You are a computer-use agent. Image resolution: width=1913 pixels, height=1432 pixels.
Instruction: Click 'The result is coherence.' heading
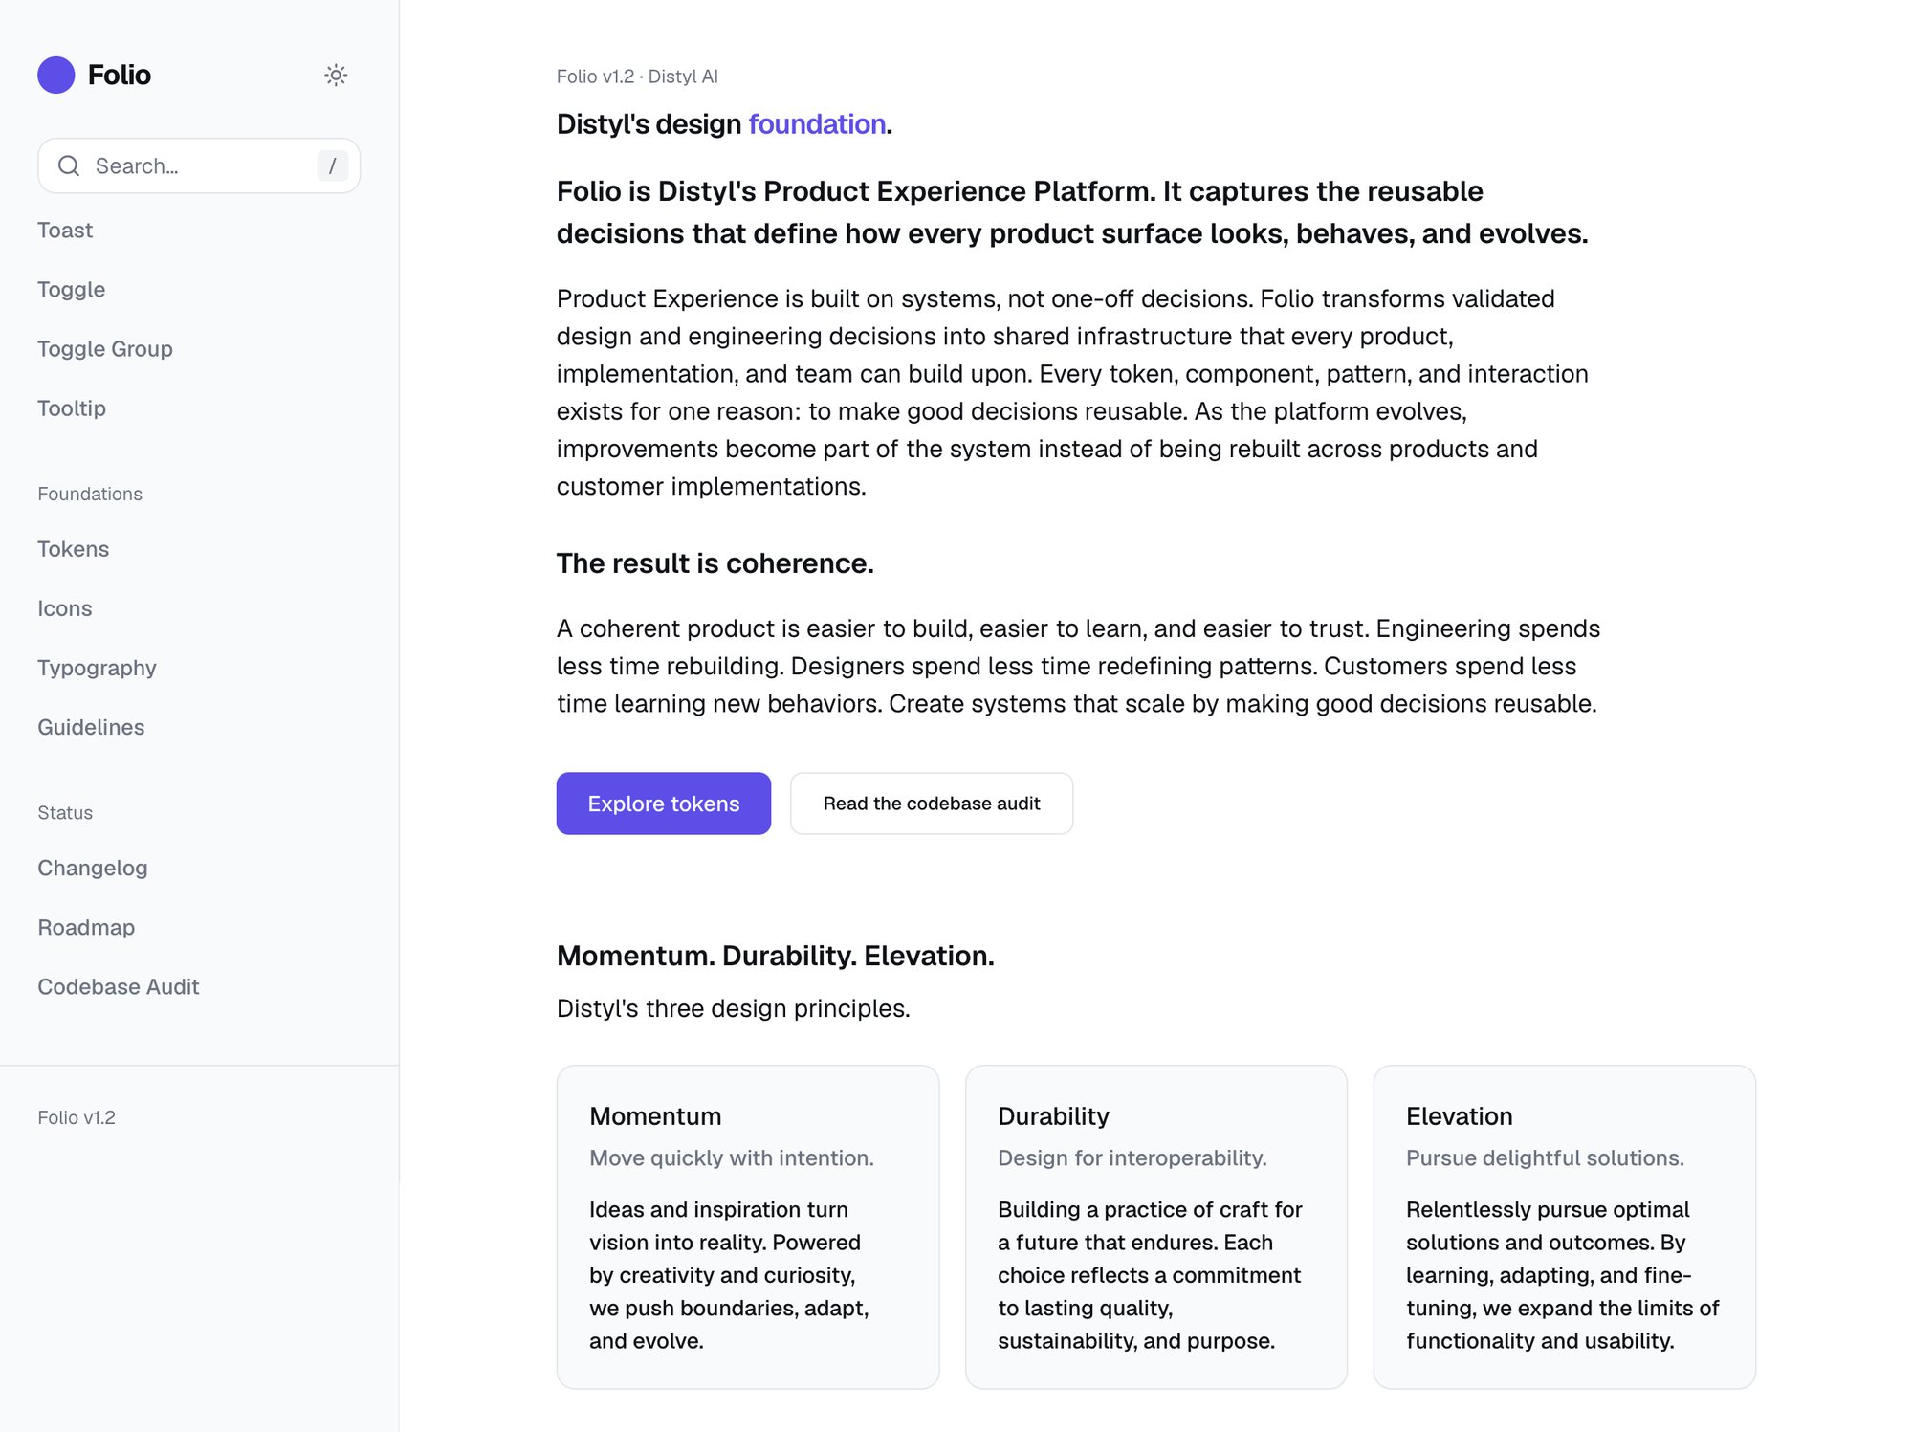pos(715,563)
